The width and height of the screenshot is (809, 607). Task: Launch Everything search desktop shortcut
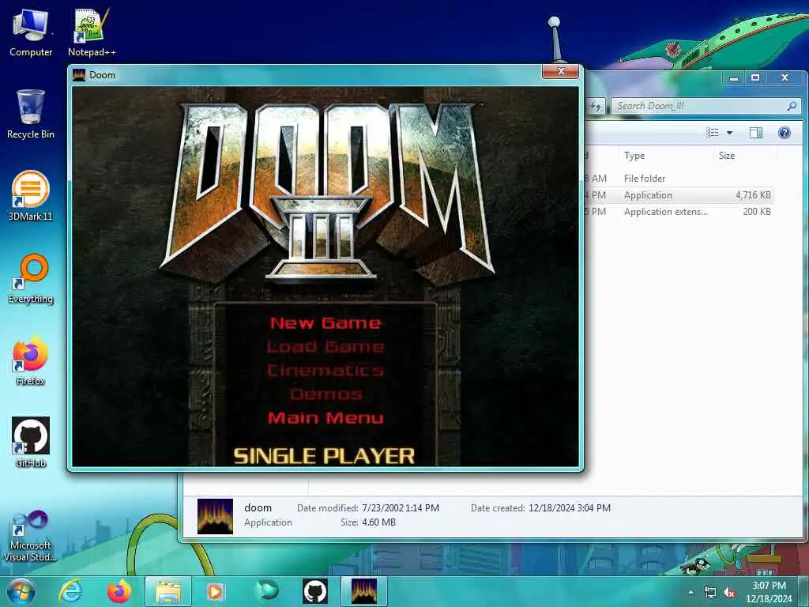tap(31, 279)
